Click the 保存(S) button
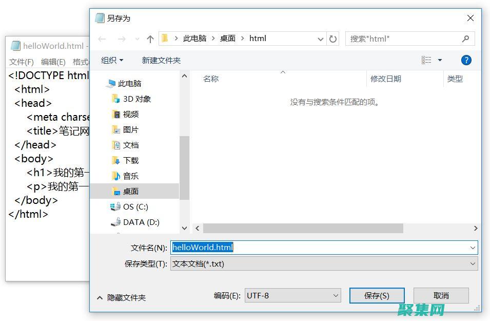 [377, 295]
